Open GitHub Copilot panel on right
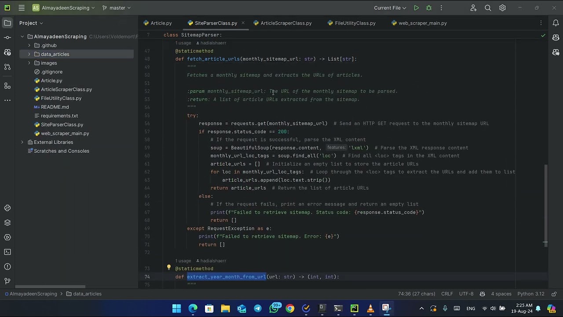The height and width of the screenshot is (317, 563). (x=556, y=37)
